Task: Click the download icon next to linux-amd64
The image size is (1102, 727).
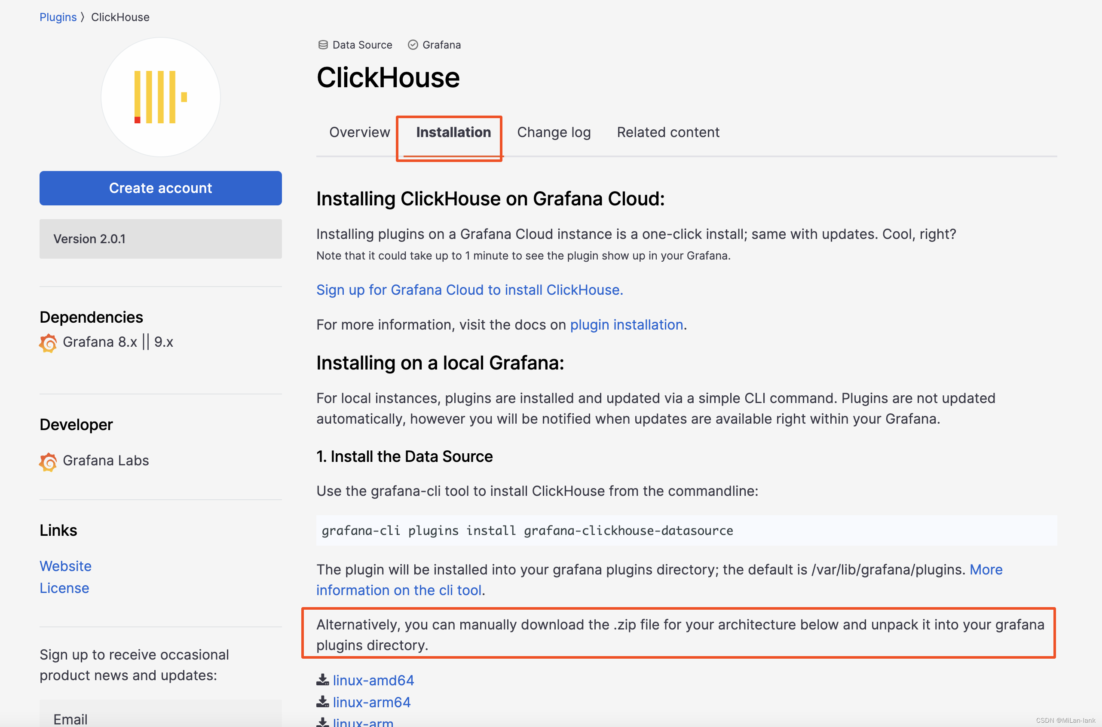Action: click(x=322, y=680)
